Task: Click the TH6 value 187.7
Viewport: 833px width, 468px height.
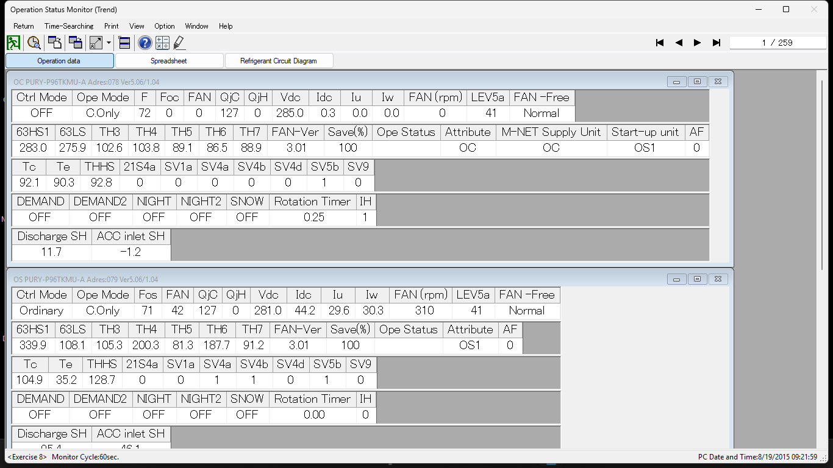Action: click(x=217, y=345)
